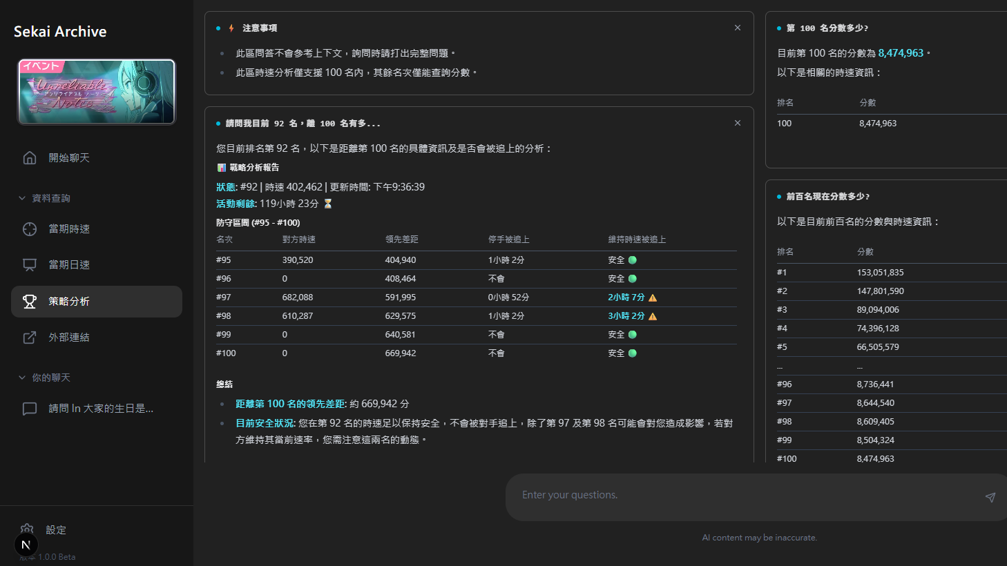Click the green safe dot in row #100
Screen dimensions: 1007x566
tap(632, 353)
